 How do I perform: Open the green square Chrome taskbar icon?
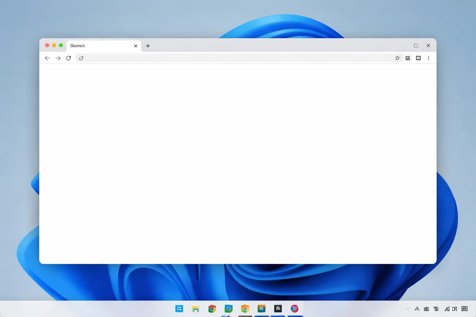coord(229,309)
